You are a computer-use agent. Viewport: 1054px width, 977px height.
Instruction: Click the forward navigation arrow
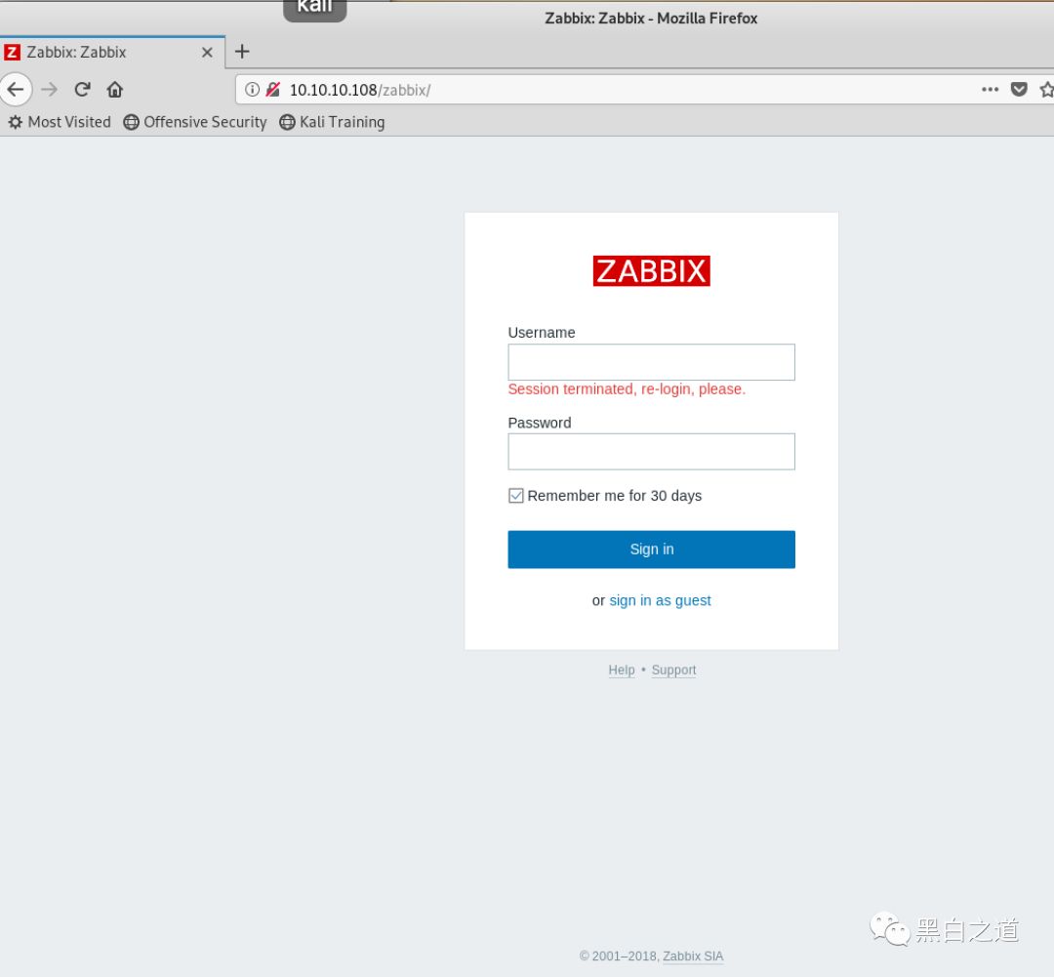(49, 90)
